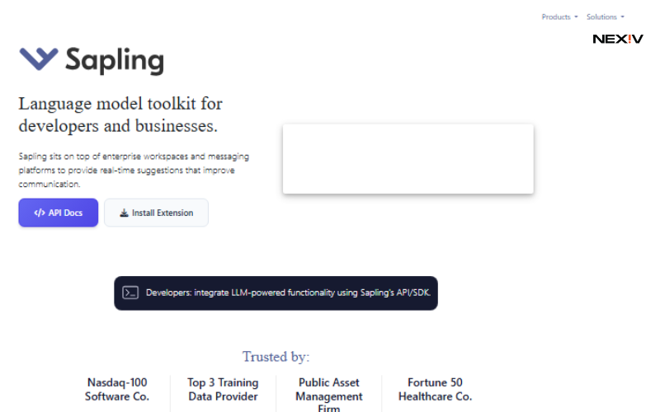Screen dimensions: 660x412
Task: Open the API Docs button
Action: [58, 213]
